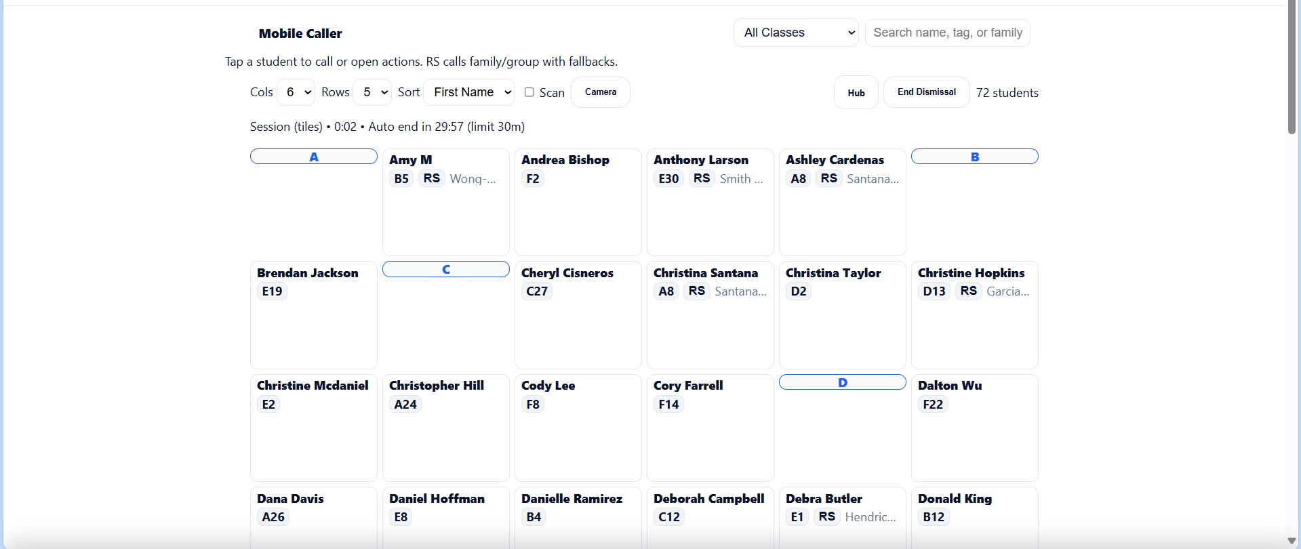Viewport: 1301px width, 549px height.
Task: Click RS badge on Christina Santana tile
Action: click(x=696, y=291)
